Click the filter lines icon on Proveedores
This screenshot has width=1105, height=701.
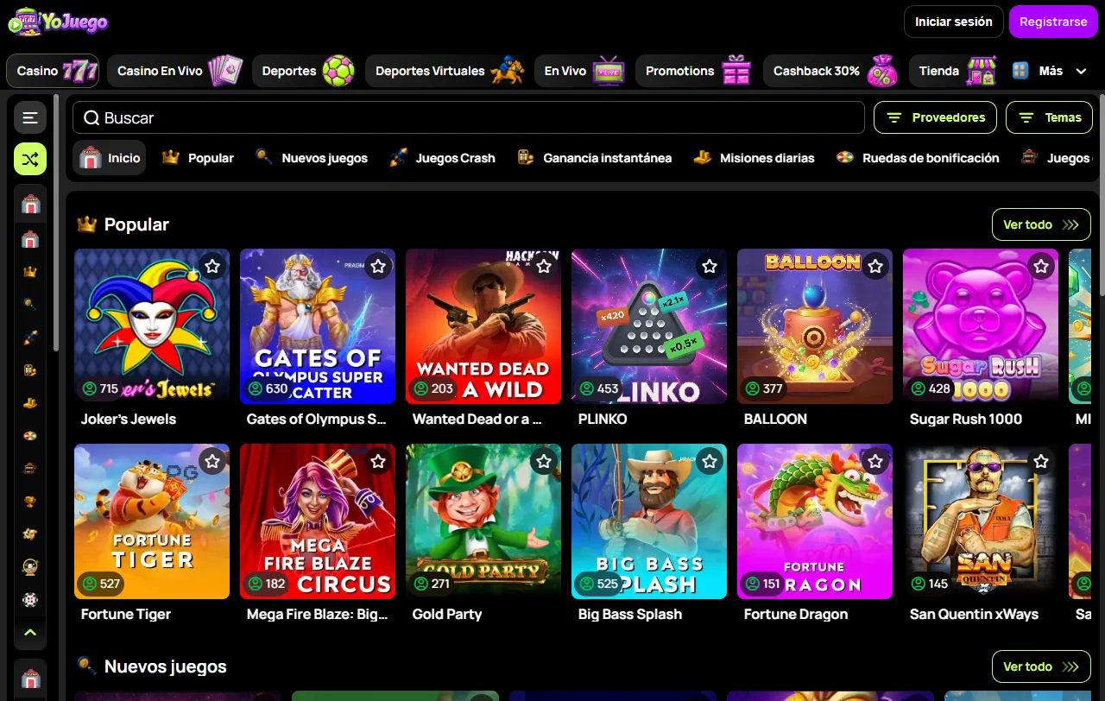893,117
